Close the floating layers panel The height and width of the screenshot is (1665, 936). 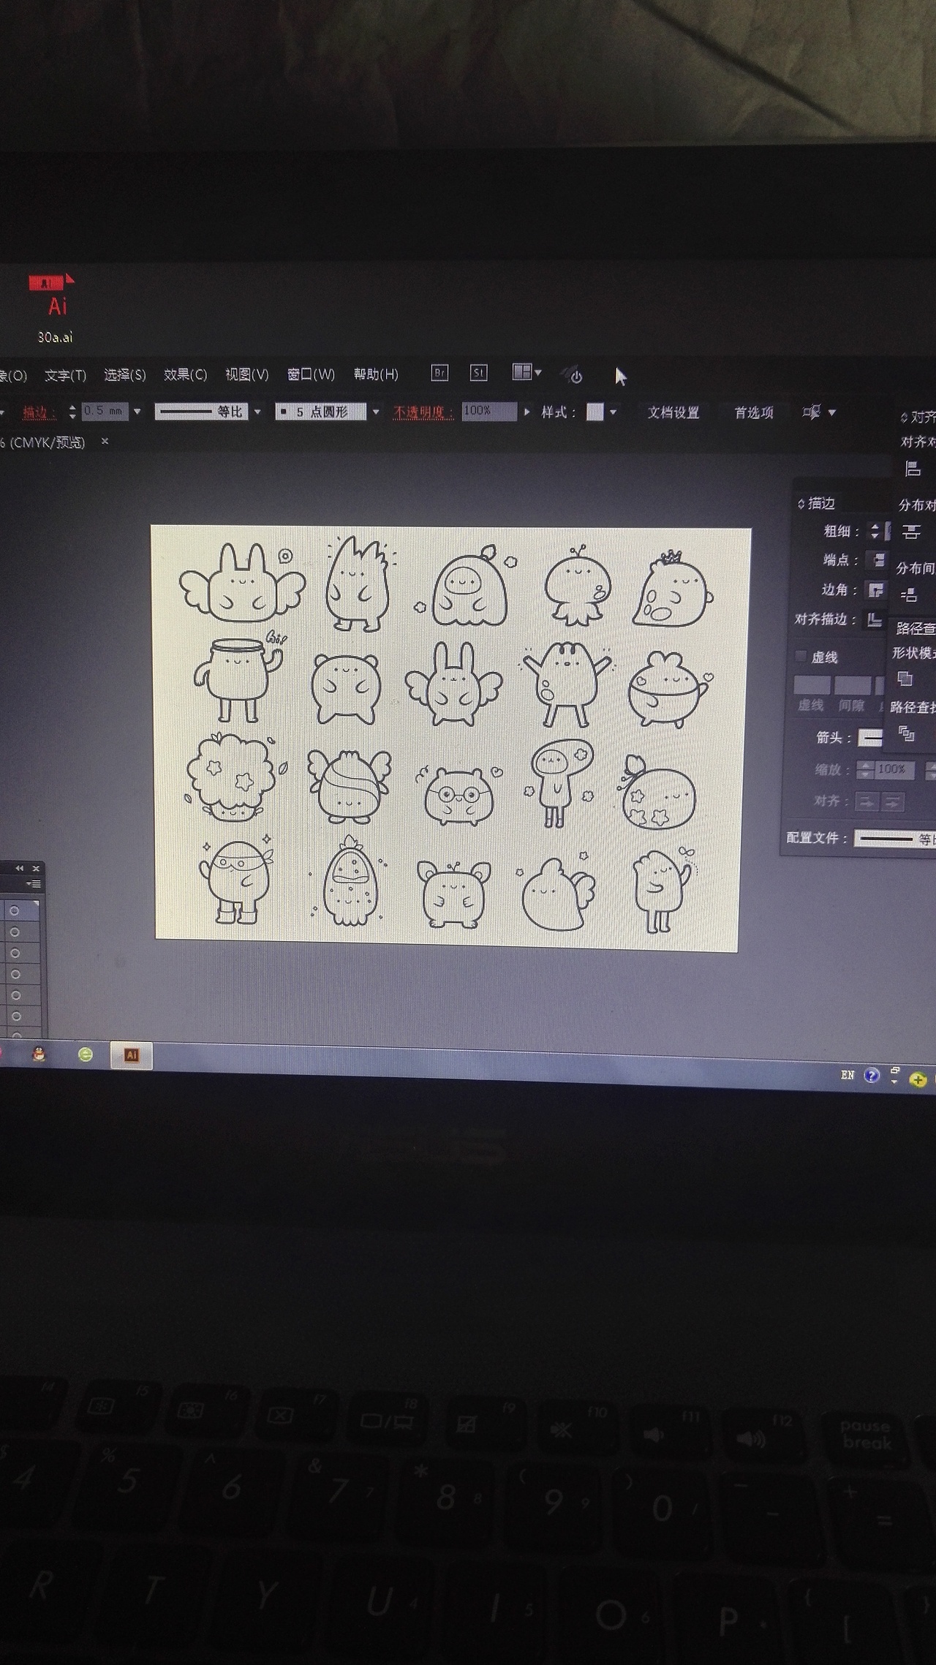click(x=36, y=869)
